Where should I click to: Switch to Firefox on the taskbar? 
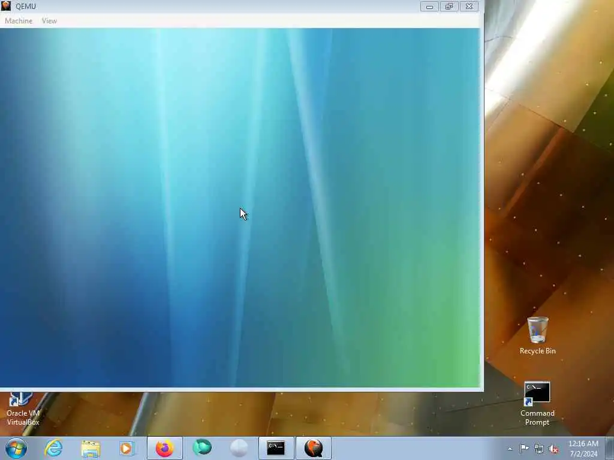coord(164,448)
